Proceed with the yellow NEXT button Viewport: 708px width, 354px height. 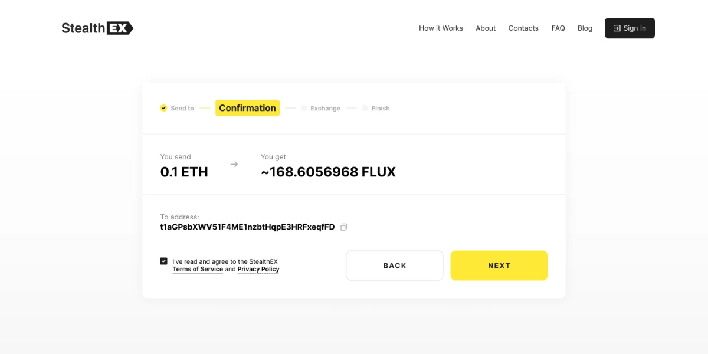[499, 265]
